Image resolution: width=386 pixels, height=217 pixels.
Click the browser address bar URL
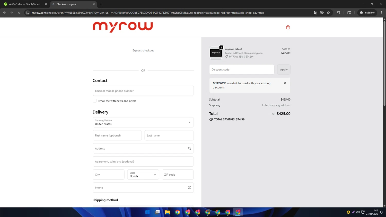(148, 13)
